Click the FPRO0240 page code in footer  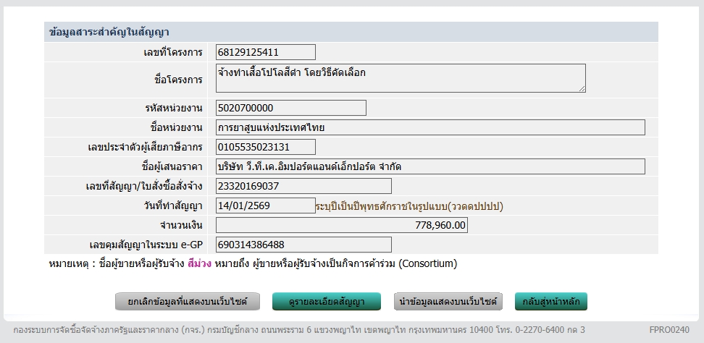click(x=670, y=330)
